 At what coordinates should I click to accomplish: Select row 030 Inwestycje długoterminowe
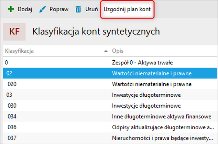tap(110, 106)
